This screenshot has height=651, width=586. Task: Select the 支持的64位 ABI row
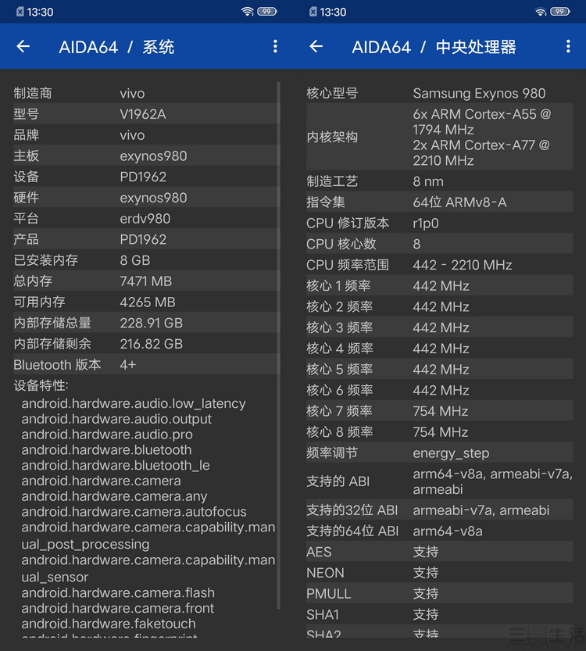[439, 531]
